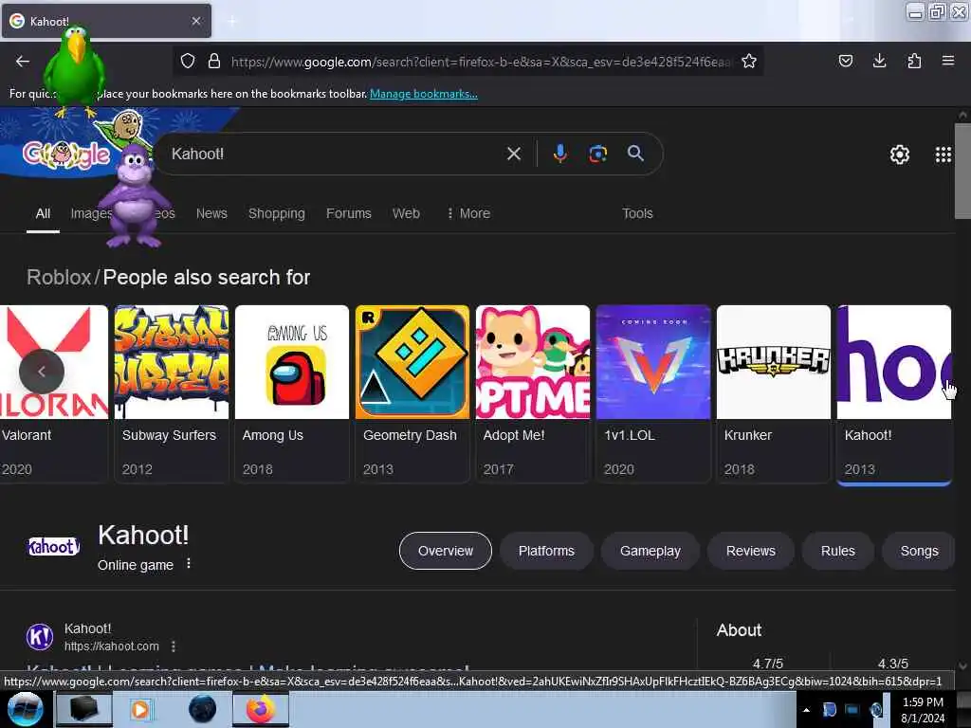The image size is (971, 728).
Task: Launch Firefox from the taskbar
Action: coord(261,709)
